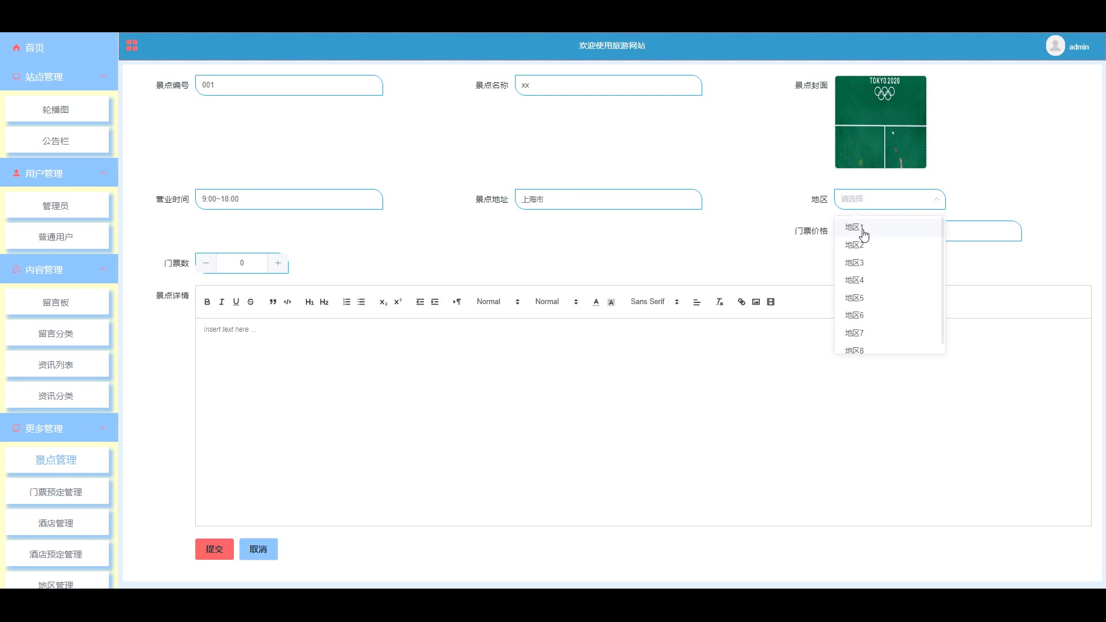
Task: Open 酒店预定管理 sidebar item
Action: [x=56, y=554]
